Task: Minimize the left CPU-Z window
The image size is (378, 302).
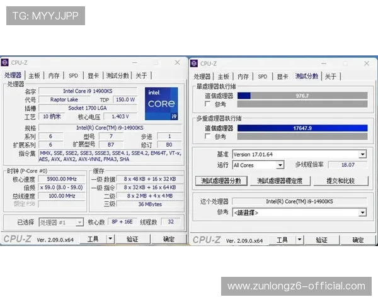Action: (x=135, y=63)
